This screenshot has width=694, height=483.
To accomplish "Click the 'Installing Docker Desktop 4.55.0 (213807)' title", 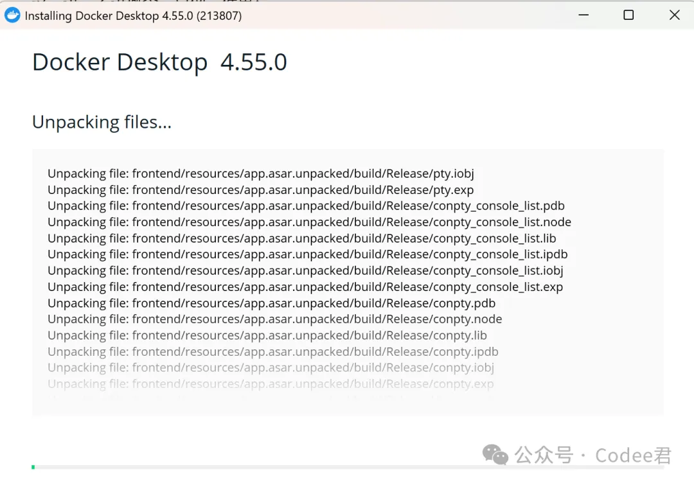I will (133, 16).
